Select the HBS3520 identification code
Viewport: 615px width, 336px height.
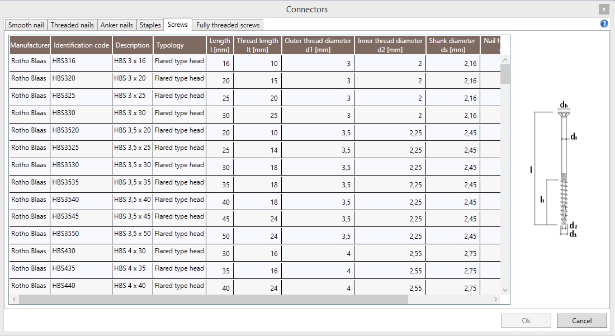pyautogui.click(x=81, y=132)
